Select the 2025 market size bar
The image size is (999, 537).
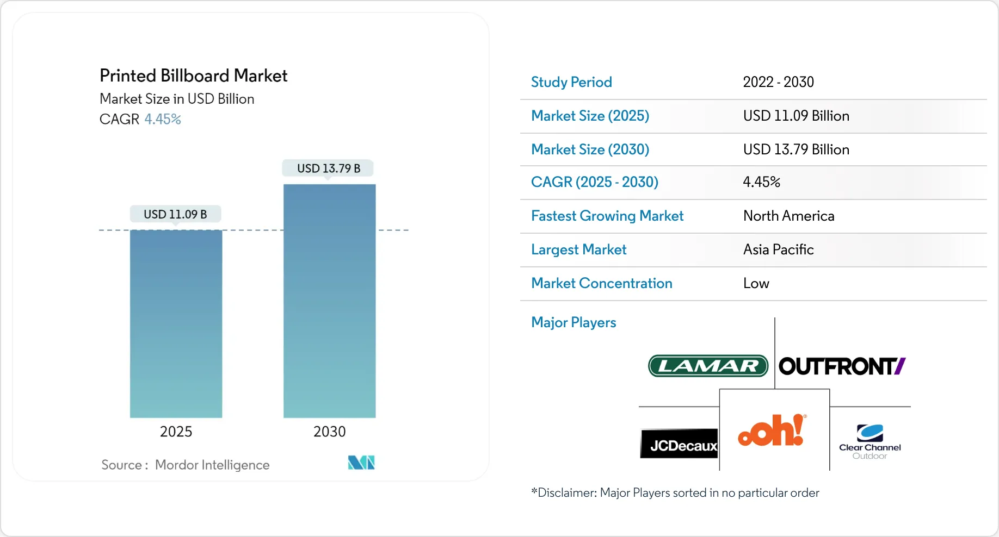tap(176, 324)
